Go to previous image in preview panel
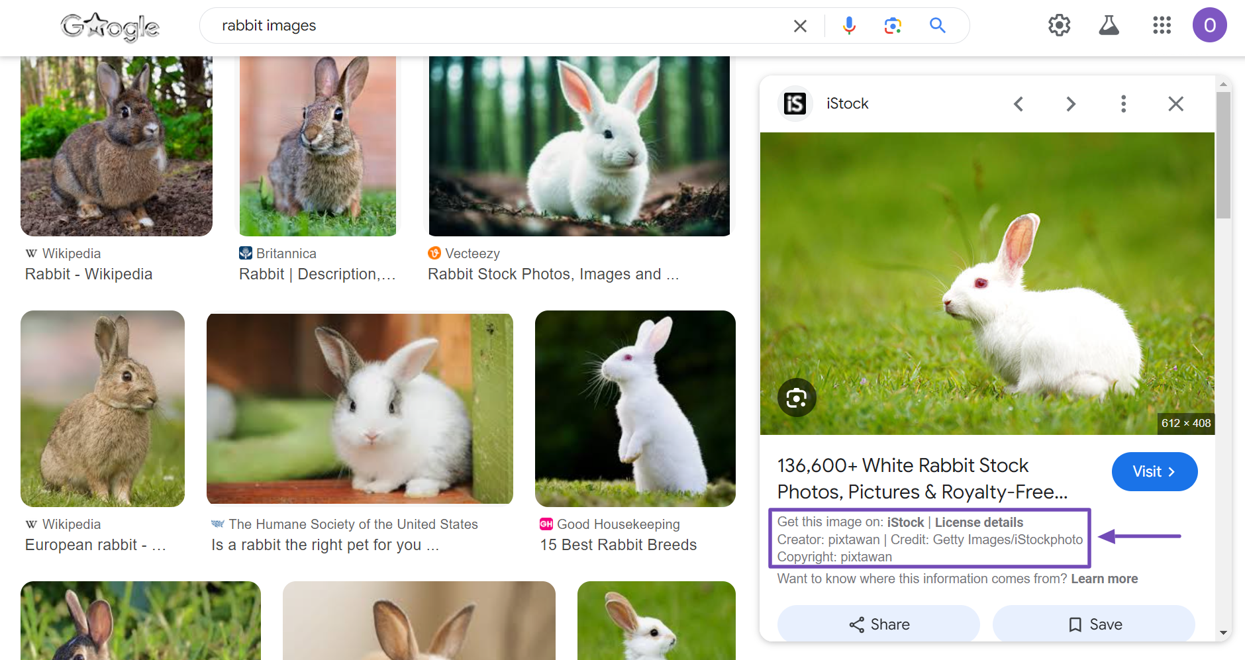This screenshot has height=660, width=1245. click(1019, 104)
